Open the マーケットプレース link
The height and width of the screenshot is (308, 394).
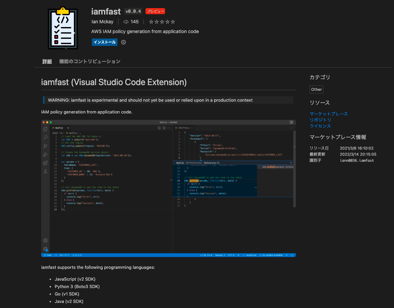329,114
